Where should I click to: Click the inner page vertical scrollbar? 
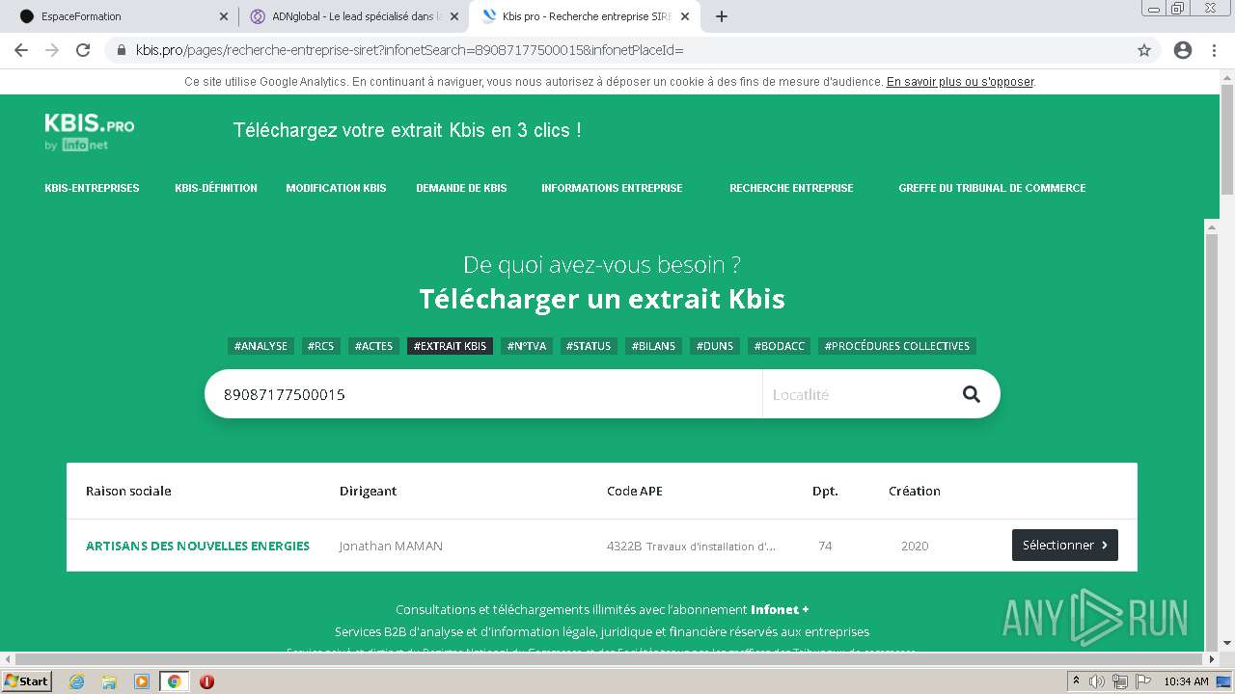(x=1212, y=434)
